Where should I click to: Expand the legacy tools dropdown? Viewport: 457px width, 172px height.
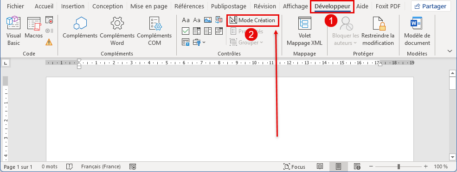pyautogui.click(x=200, y=42)
